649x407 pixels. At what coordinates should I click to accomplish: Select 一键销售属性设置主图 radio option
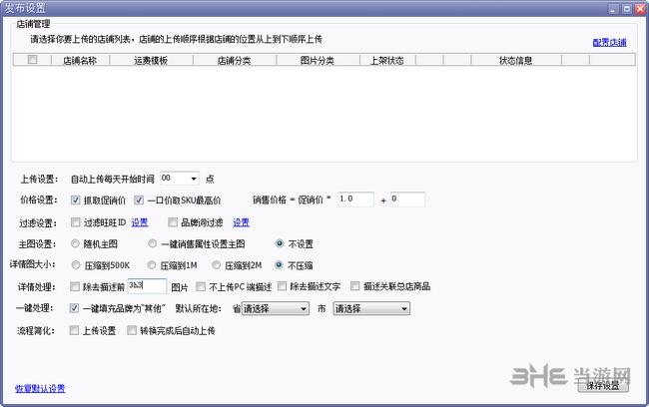(153, 243)
